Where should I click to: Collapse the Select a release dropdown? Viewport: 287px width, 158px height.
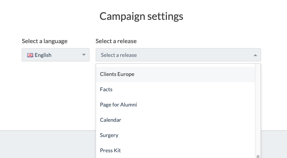click(x=178, y=55)
